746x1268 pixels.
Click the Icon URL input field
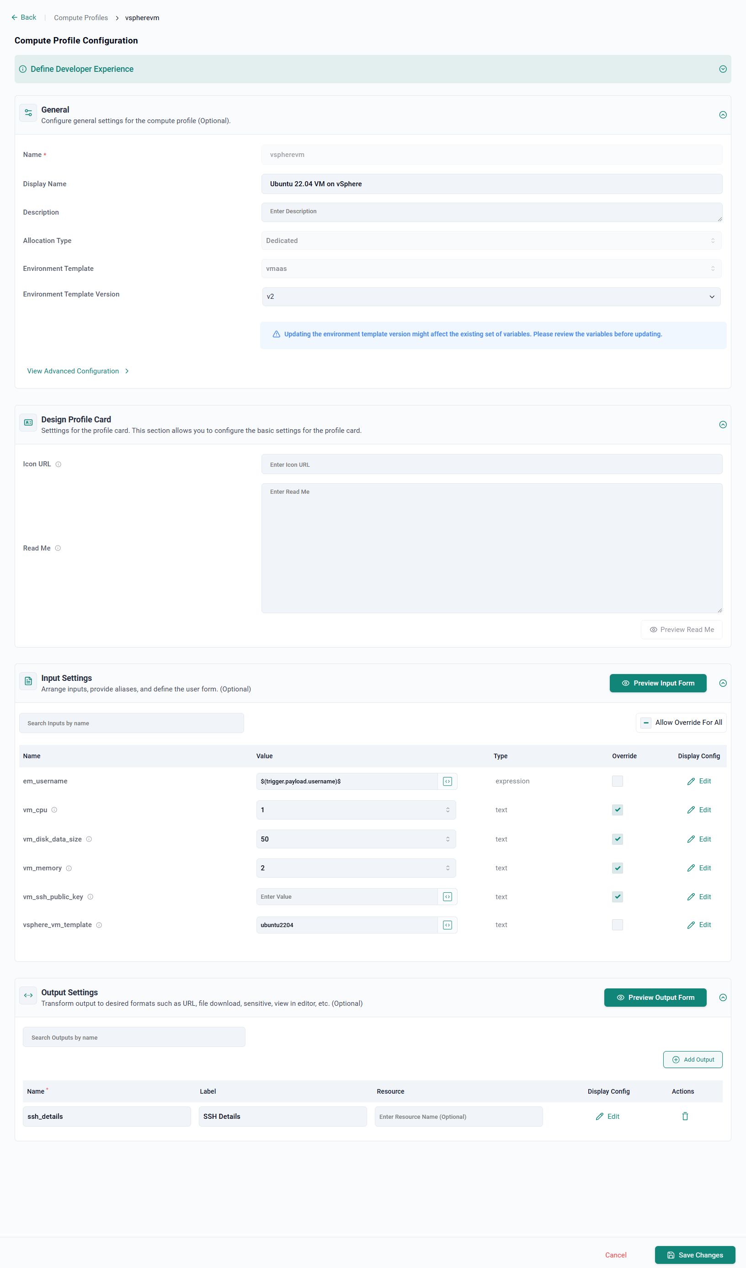(492, 464)
